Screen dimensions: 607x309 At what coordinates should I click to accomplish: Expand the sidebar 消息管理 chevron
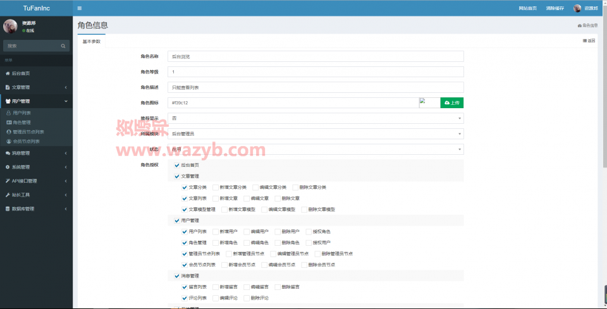(66, 153)
